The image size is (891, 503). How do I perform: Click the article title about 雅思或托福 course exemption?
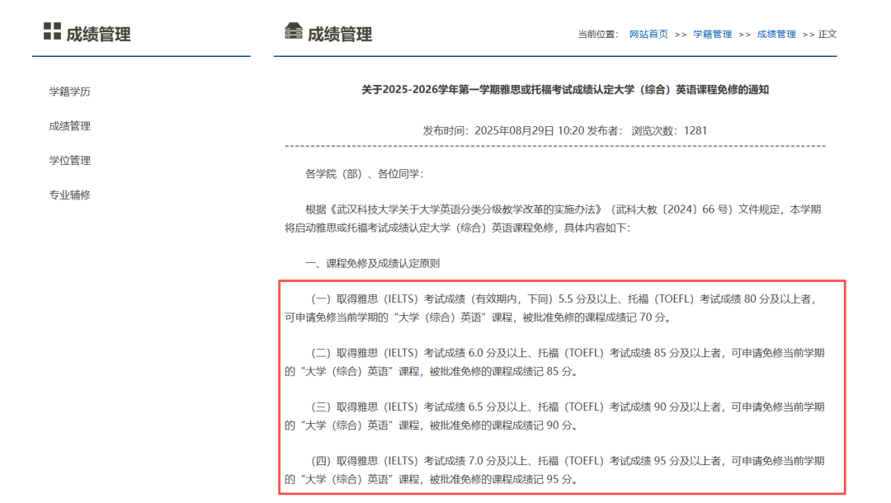pyautogui.click(x=565, y=90)
